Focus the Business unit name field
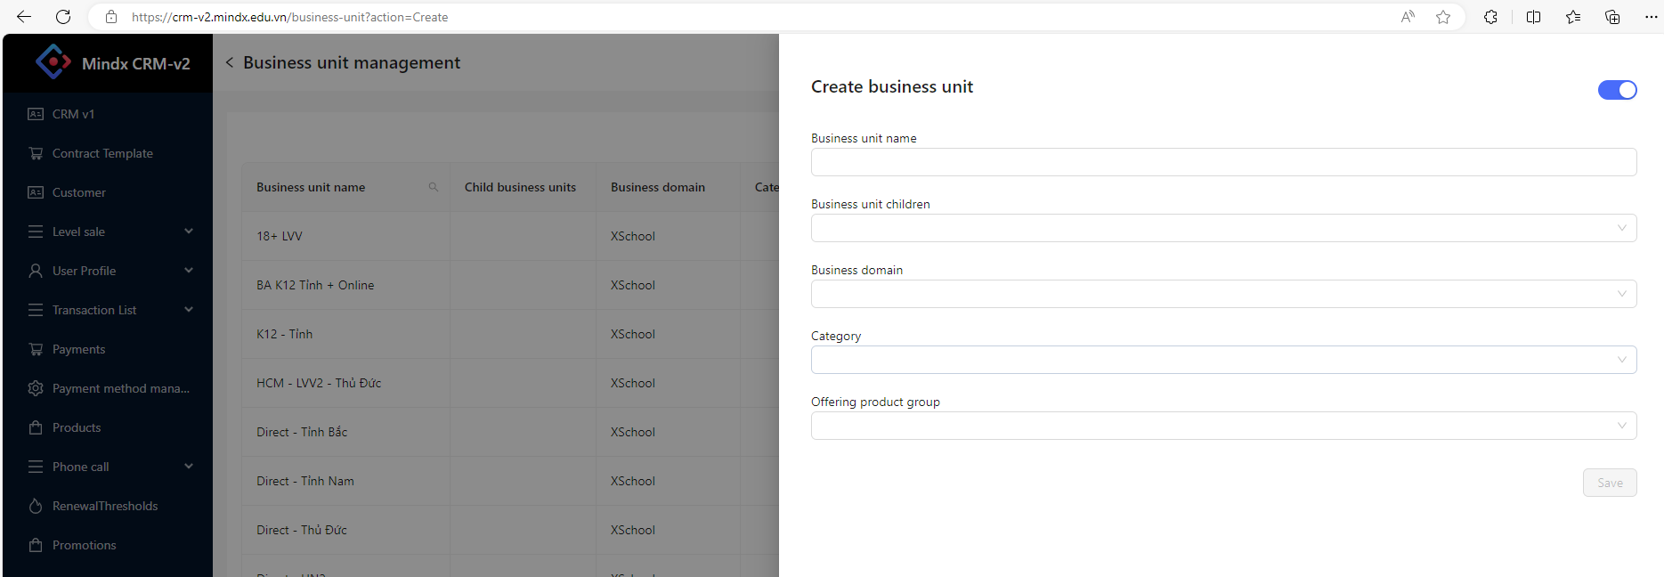 click(x=1223, y=162)
